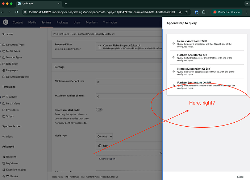Bookmark this page with the star icon
The width and height of the screenshot is (250, 180).
point(187,12)
